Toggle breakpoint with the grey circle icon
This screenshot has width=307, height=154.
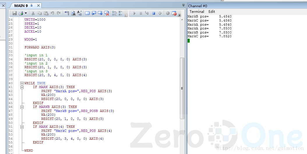point(167,13)
